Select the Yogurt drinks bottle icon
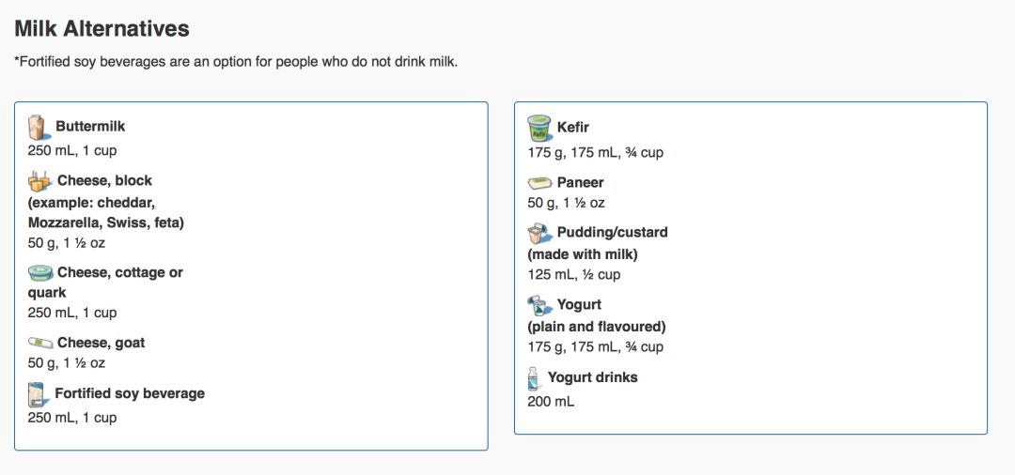The height and width of the screenshot is (475, 1015). (534, 378)
